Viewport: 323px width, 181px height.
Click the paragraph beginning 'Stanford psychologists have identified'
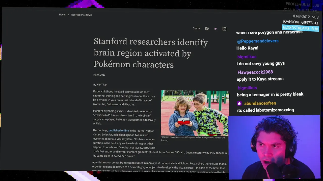coord(124,117)
